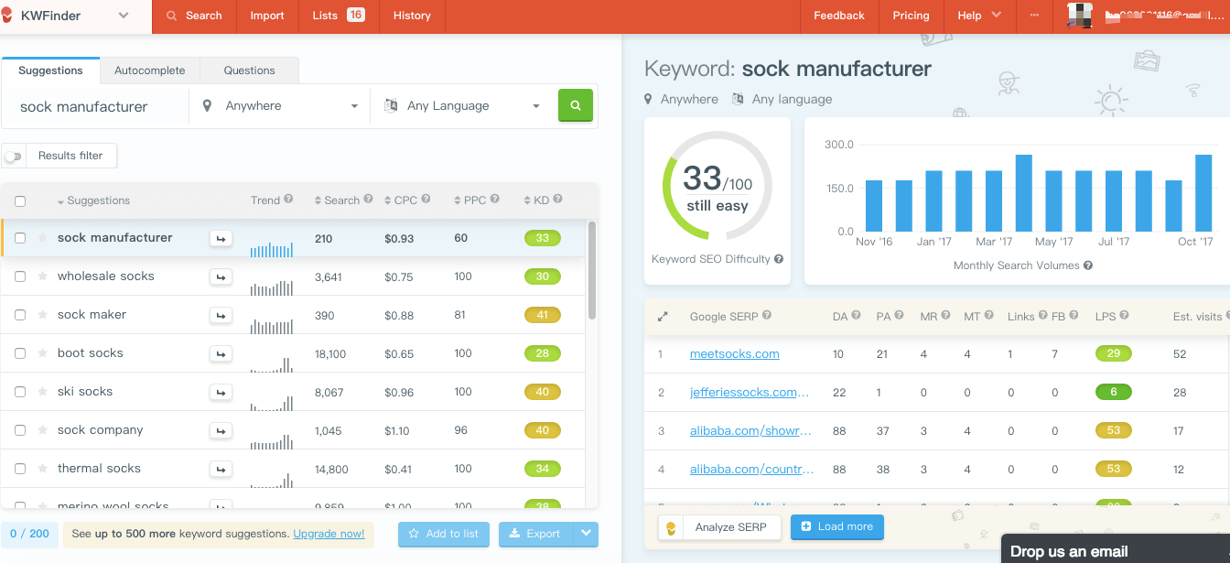This screenshot has height=563, width=1230.
Task: Click arrow icon next to 'ski socks'
Action: pyautogui.click(x=221, y=392)
